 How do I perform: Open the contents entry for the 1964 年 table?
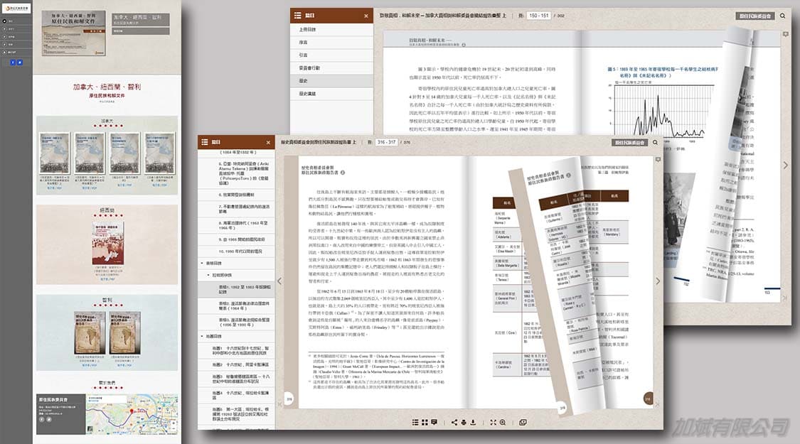236,306
